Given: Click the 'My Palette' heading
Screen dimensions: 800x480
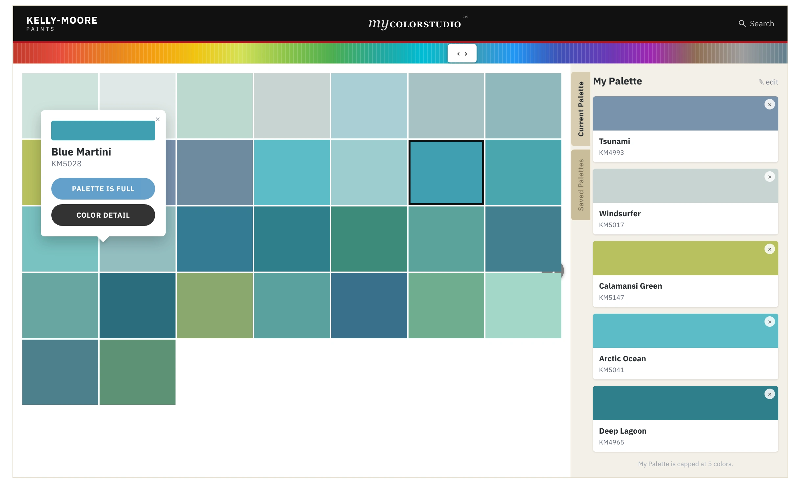Looking at the screenshot, I should click(617, 81).
